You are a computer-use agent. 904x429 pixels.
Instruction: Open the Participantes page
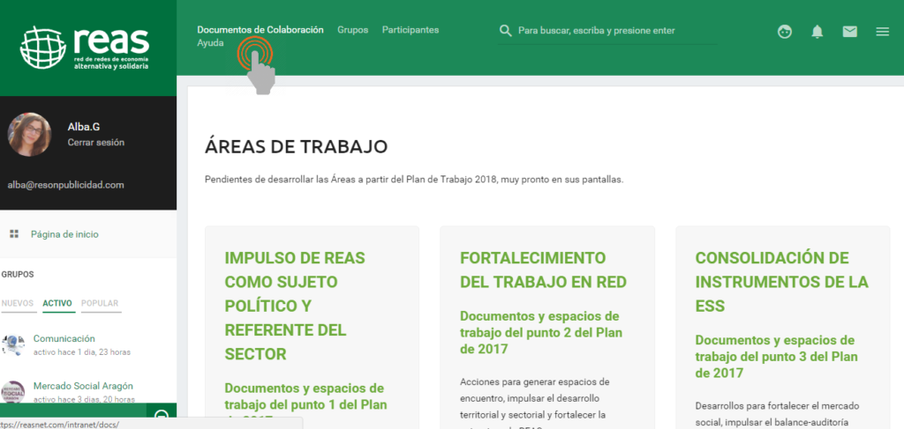410,30
